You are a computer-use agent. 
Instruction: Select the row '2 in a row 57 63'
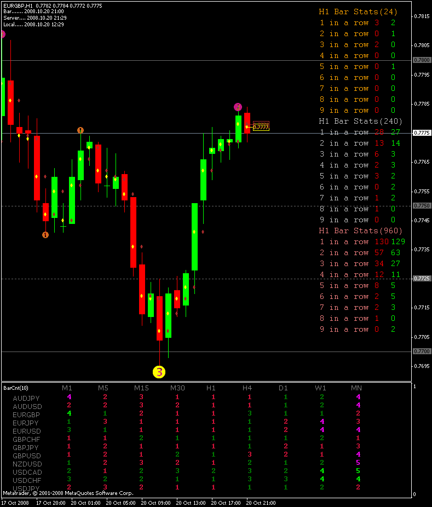click(360, 253)
